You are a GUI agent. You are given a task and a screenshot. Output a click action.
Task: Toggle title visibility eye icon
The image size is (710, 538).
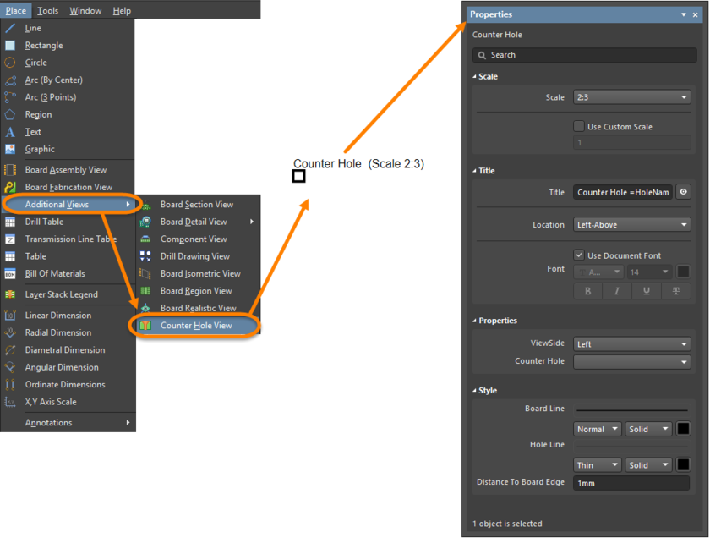coord(683,192)
